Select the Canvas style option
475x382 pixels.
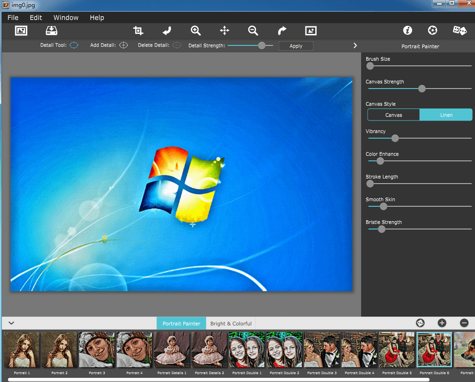click(x=394, y=115)
